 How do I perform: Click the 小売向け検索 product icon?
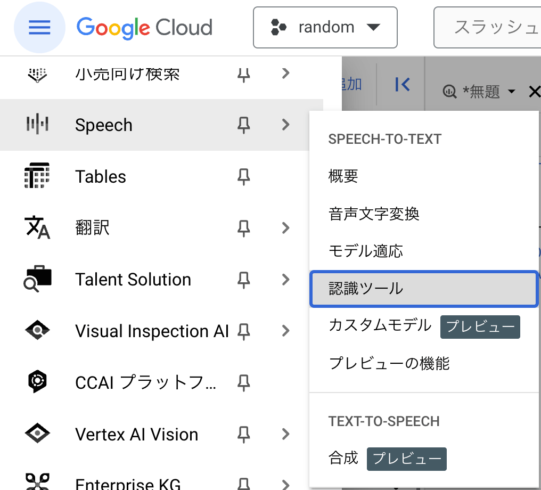pos(37,75)
